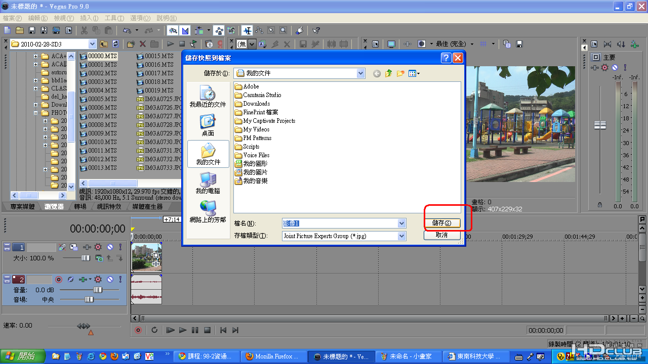Create a new folder in the save dialog

400,74
